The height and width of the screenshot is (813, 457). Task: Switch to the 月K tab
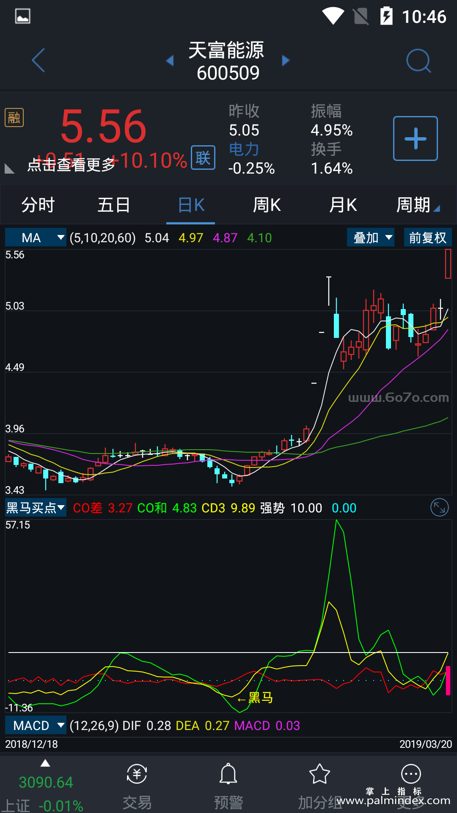pos(343,205)
